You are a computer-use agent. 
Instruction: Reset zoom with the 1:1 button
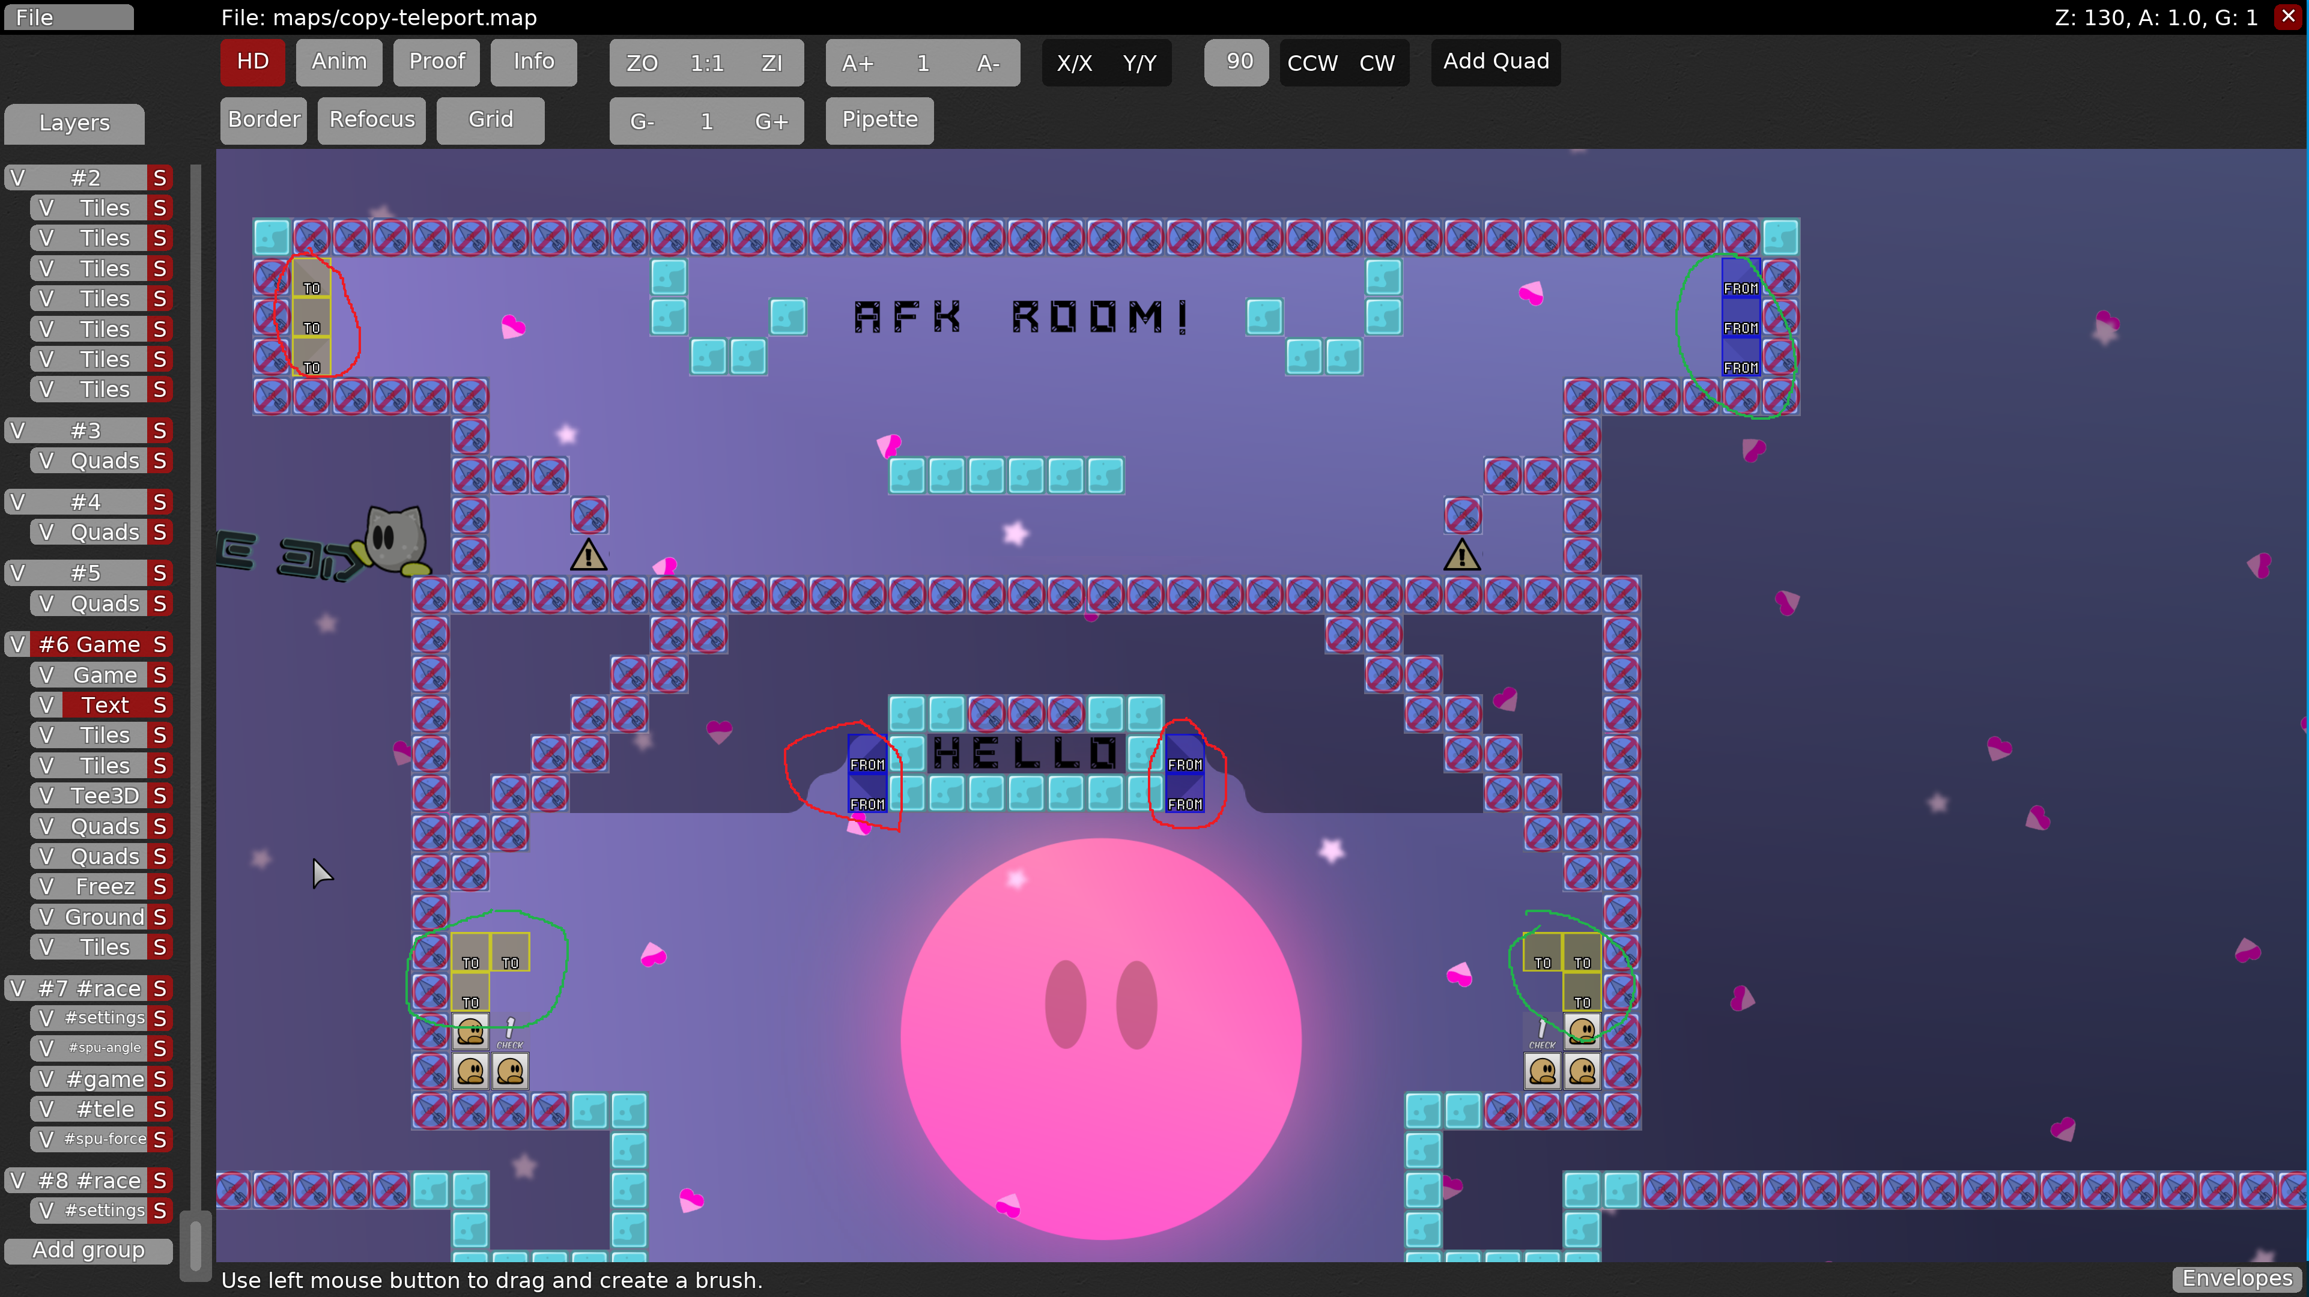click(706, 62)
